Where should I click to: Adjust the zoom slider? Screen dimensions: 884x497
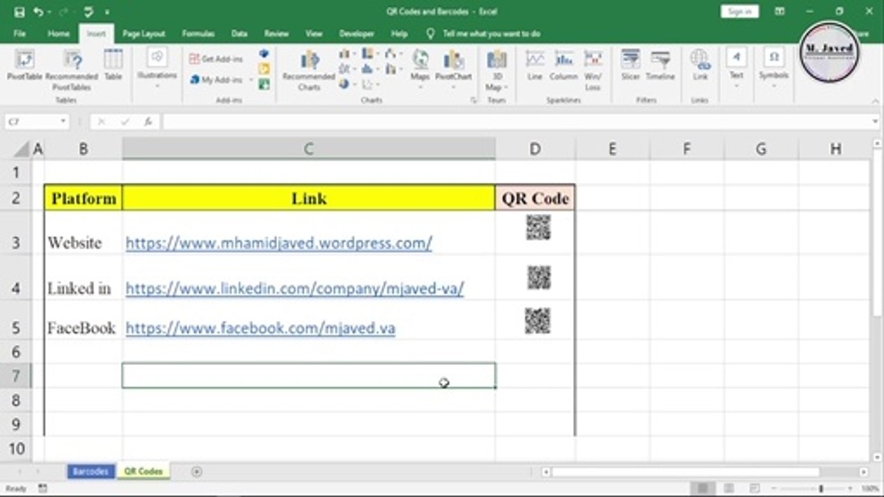[821, 488]
